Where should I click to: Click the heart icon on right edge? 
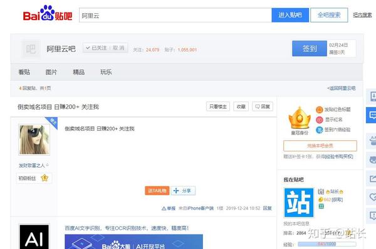tap(372, 197)
